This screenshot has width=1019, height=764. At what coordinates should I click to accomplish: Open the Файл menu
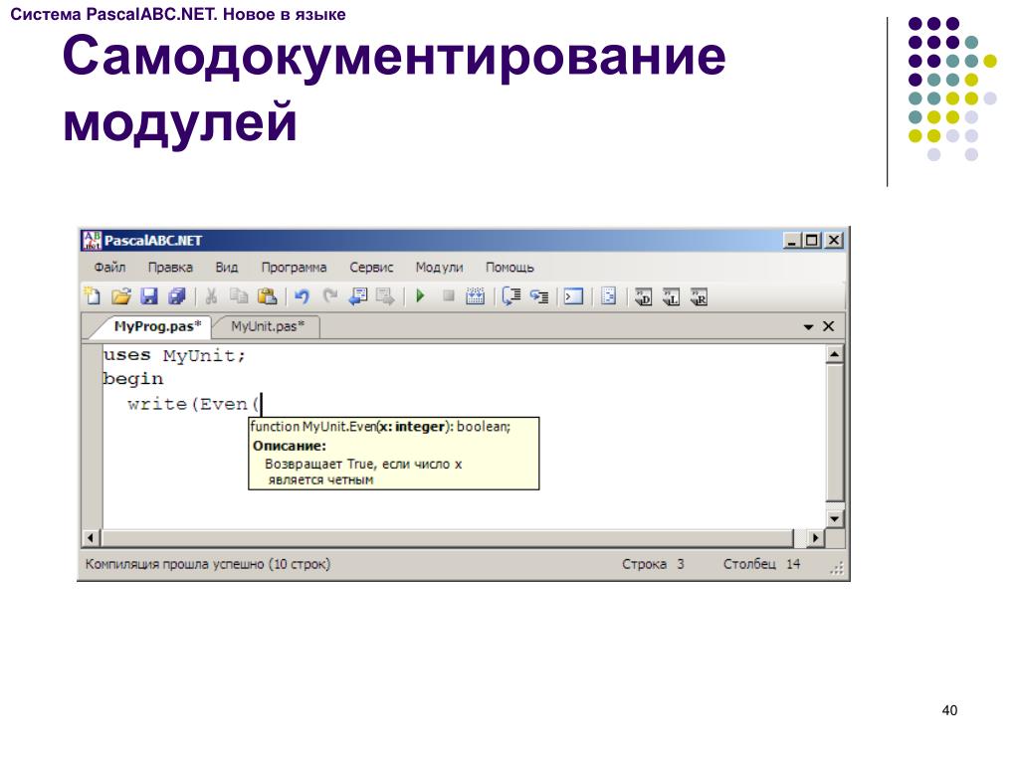coord(109,267)
